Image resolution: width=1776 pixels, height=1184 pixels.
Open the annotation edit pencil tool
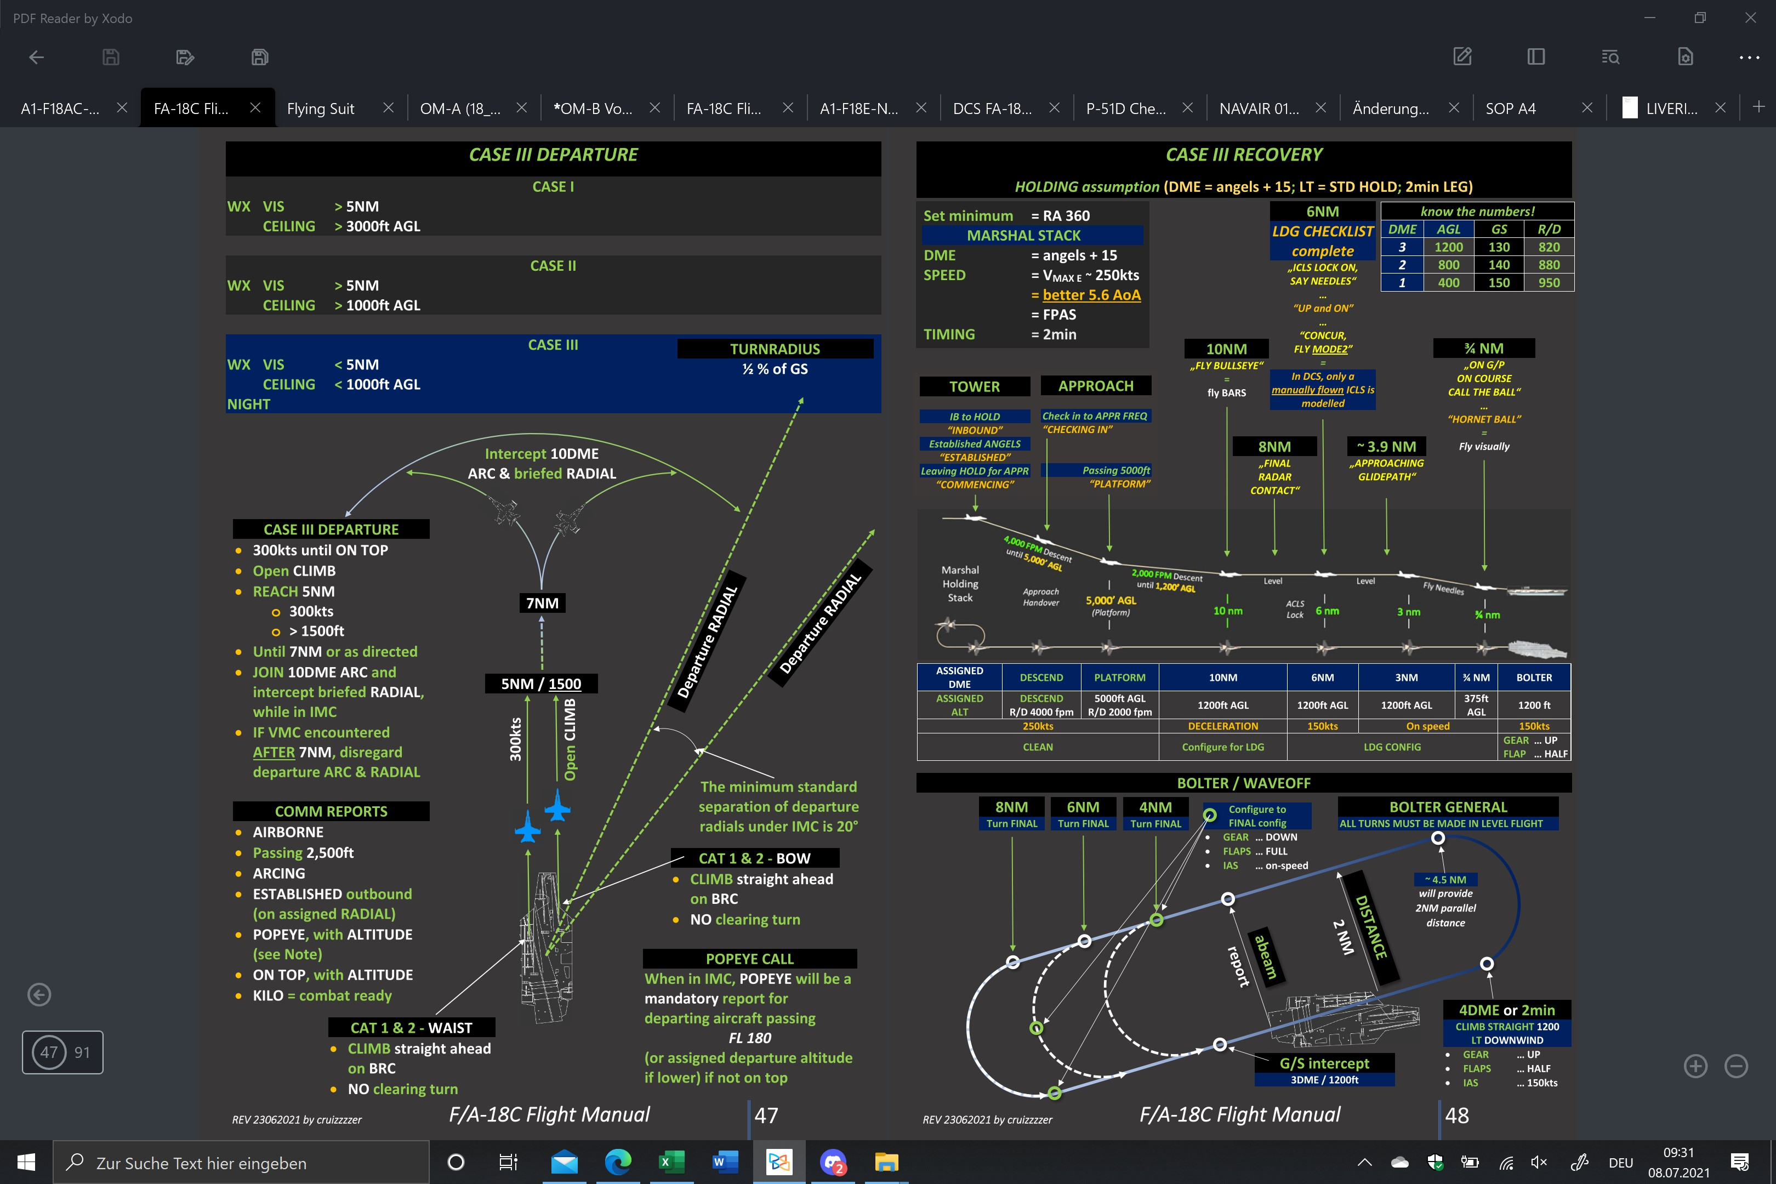[1462, 56]
